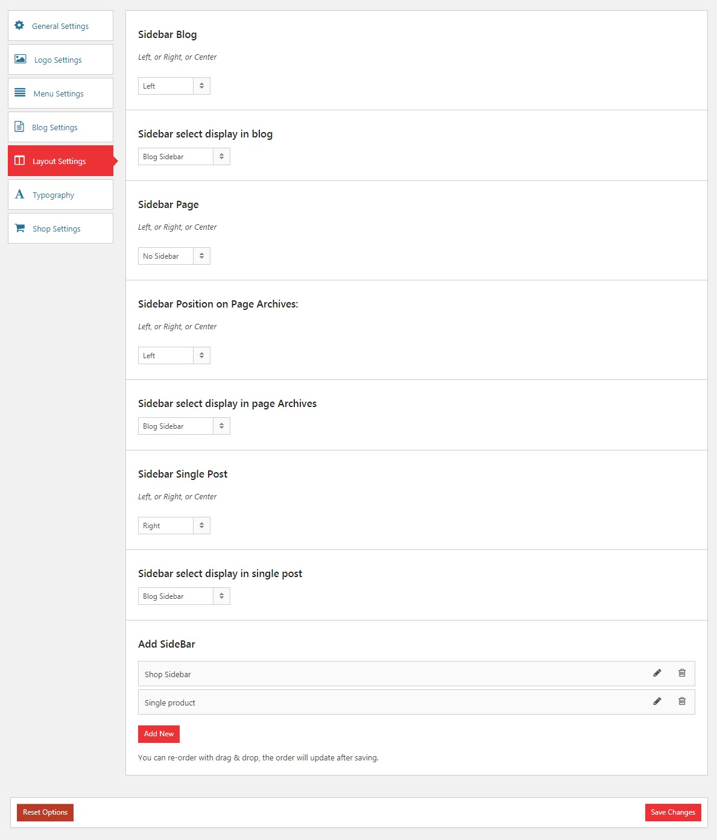The height and width of the screenshot is (840, 717).
Task: Open the Sidebar Blog position dropdown
Action: coord(174,86)
